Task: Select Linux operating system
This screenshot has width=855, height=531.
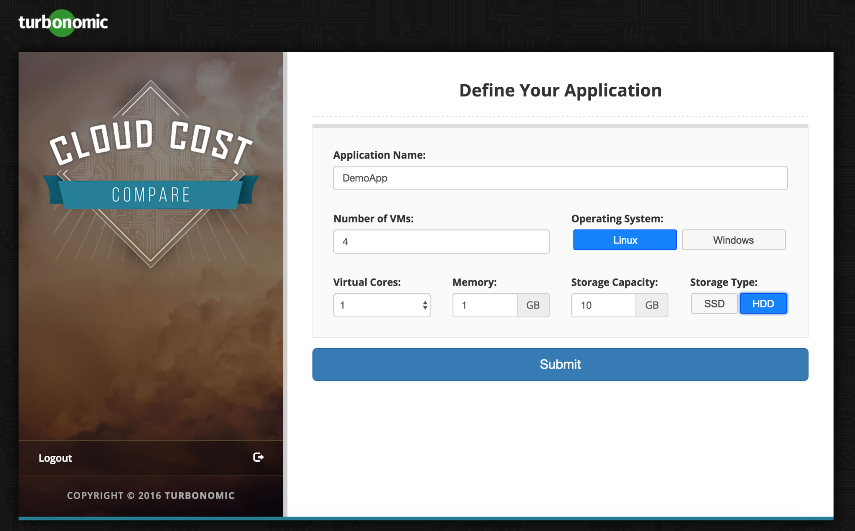Action: (x=625, y=240)
